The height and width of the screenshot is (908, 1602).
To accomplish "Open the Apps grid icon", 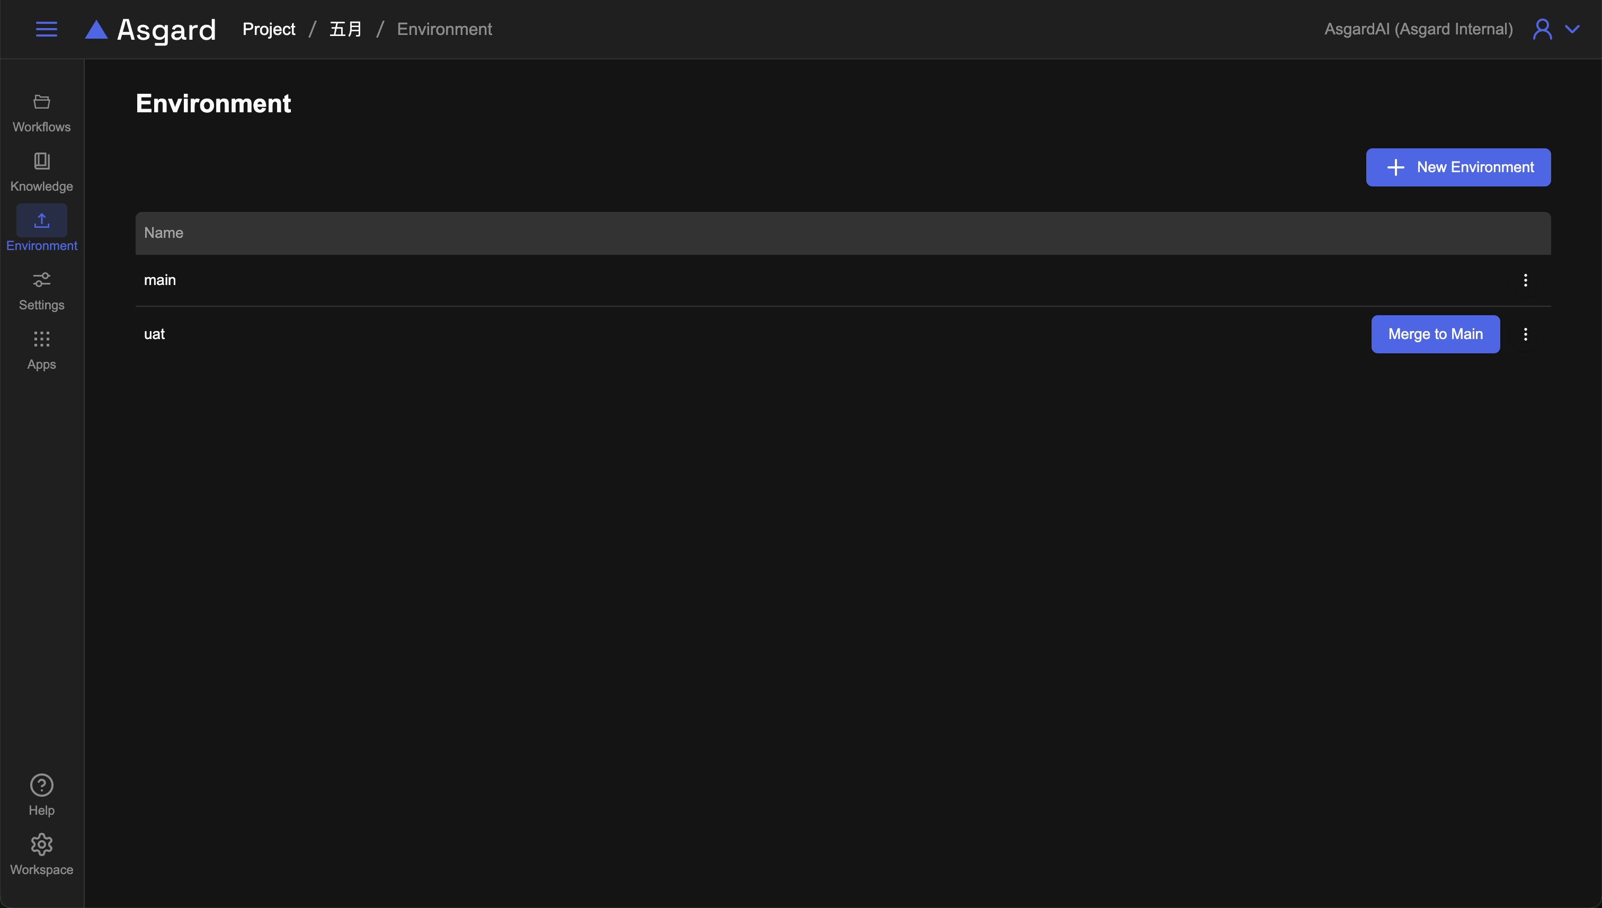I will pos(42,339).
